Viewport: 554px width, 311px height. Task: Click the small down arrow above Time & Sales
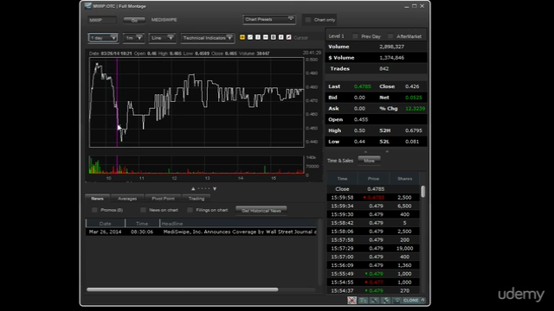coord(387,152)
